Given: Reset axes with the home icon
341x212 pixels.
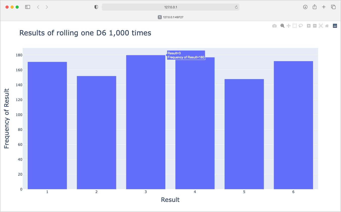Looking at the screenshot, I should tap(327, 26).
